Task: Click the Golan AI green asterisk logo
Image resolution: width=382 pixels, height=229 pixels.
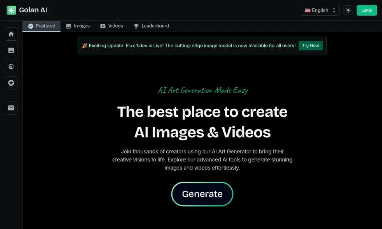Action: coord(11,10)
